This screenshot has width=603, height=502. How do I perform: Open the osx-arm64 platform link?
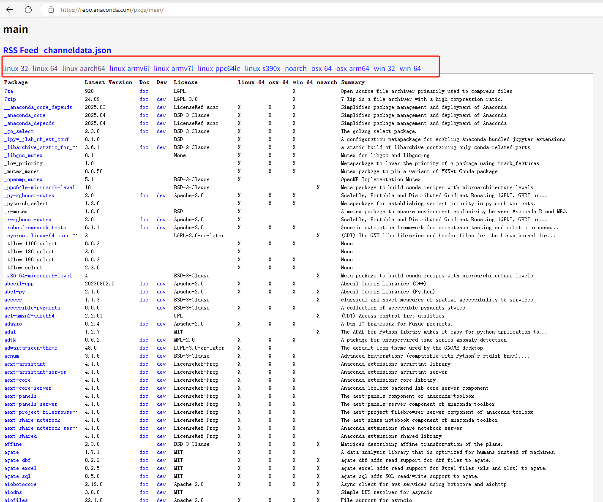[353, 68]
